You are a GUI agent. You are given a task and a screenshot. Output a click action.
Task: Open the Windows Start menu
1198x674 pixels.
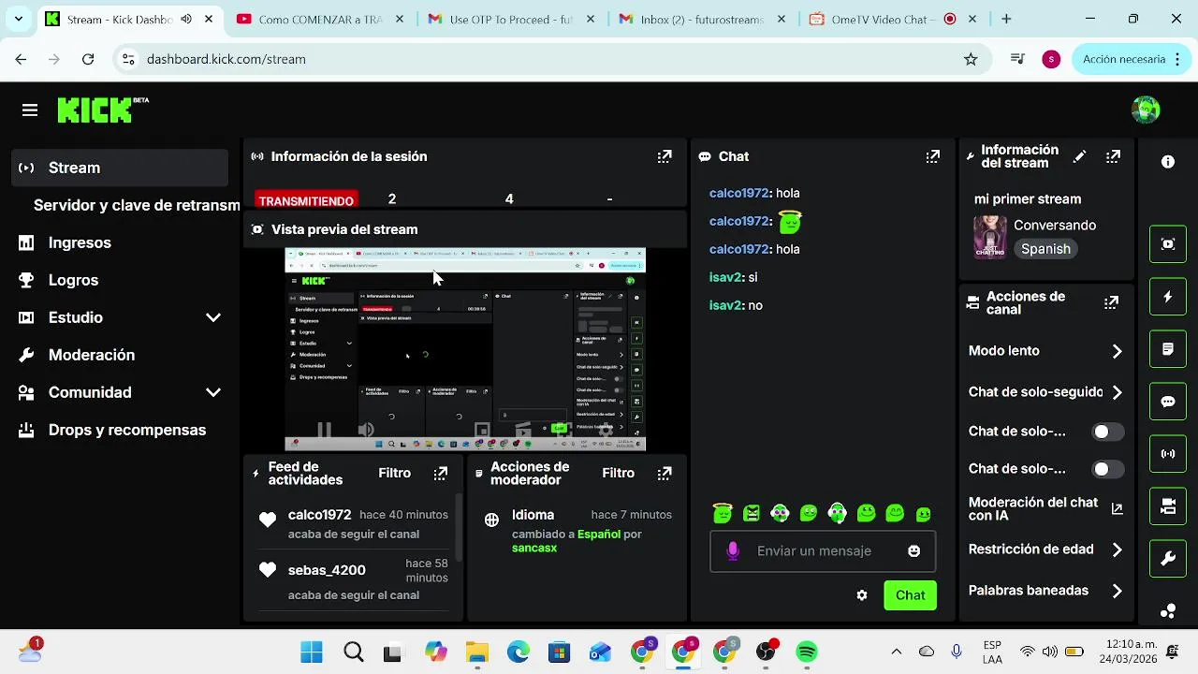coord(312,652)
